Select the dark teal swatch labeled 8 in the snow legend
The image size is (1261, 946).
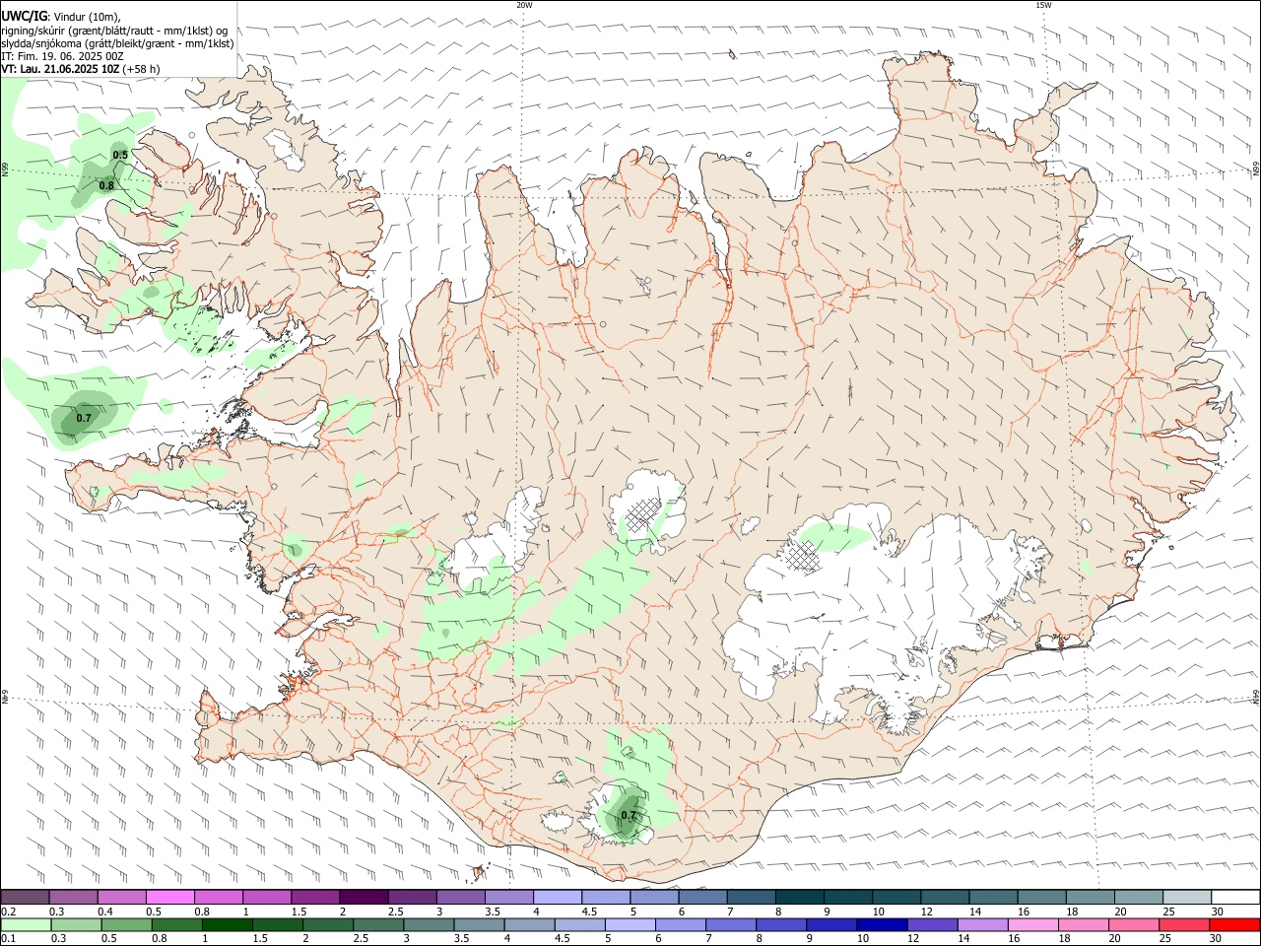pos(798,897)
